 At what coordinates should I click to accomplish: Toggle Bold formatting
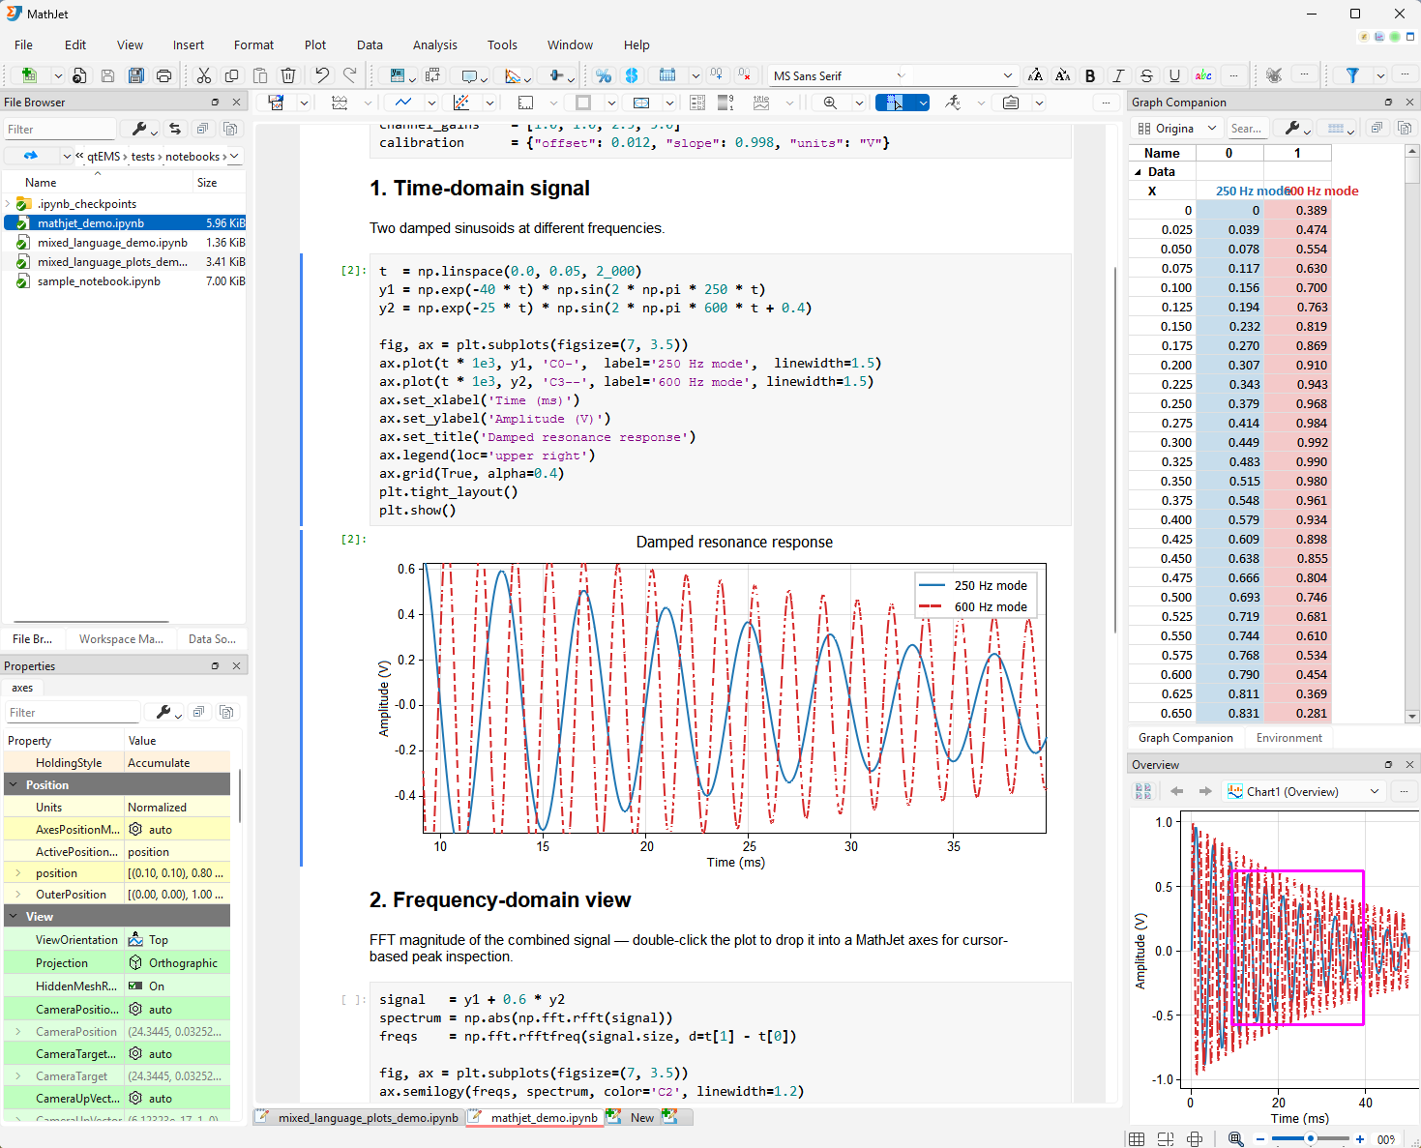(1090, 75)
